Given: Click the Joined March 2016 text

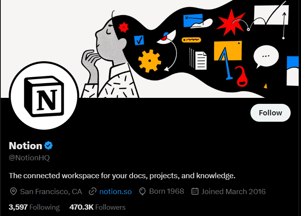Looking at the screenshot, I should 233,191.
